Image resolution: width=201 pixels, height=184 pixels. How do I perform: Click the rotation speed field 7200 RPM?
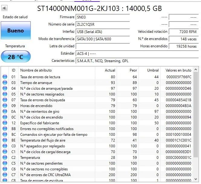click(183, 32)
